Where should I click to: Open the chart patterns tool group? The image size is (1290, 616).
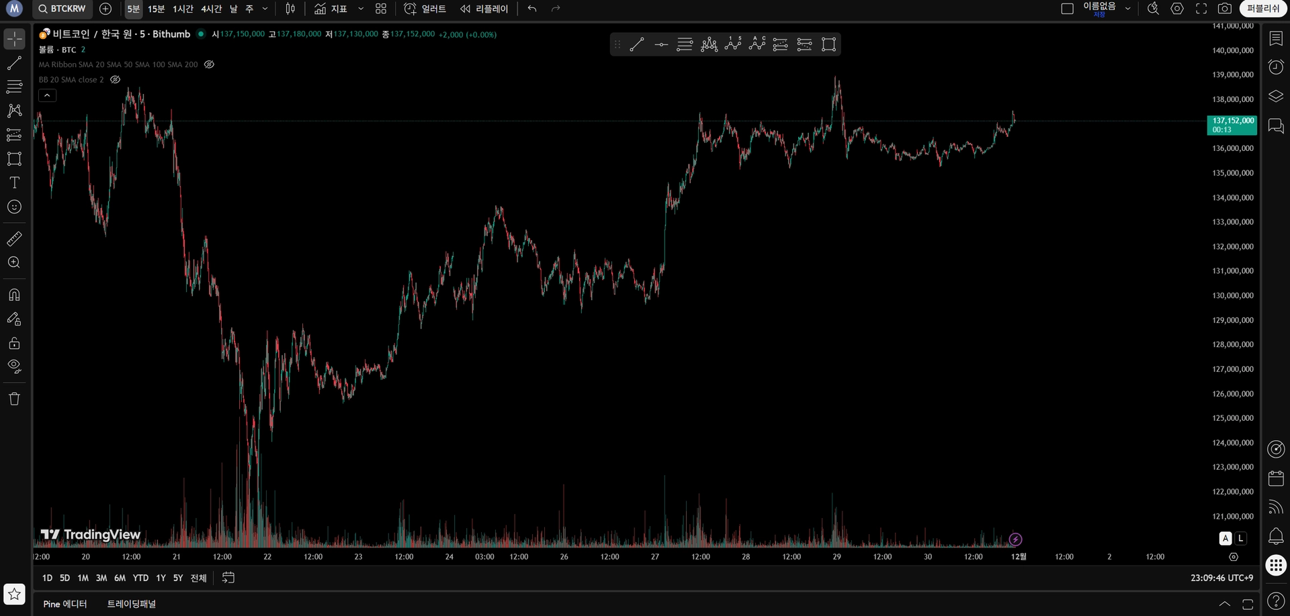(14, 111)
